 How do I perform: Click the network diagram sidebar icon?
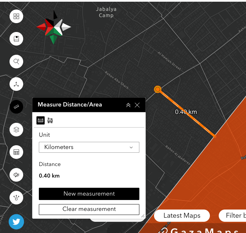[x=16, y=198]
